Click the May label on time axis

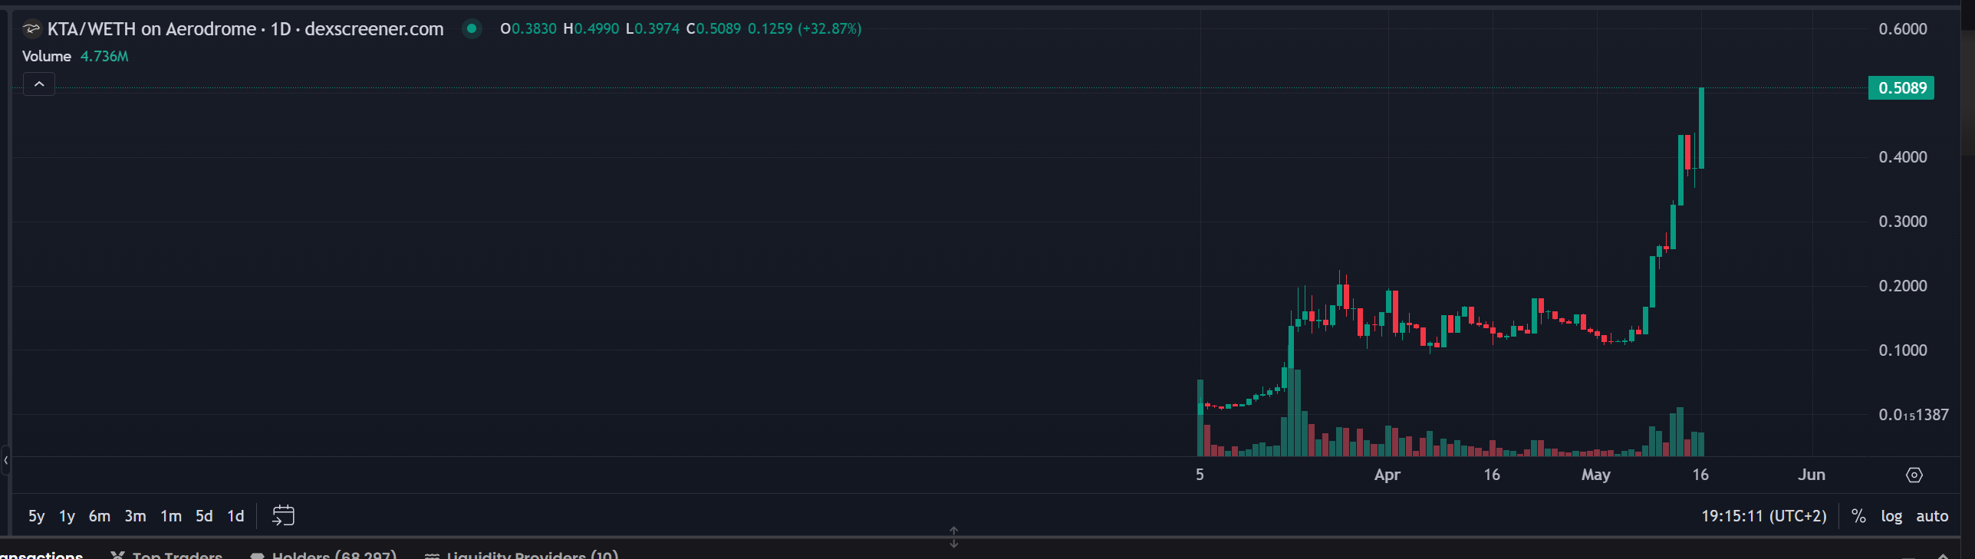[1596, 475]
